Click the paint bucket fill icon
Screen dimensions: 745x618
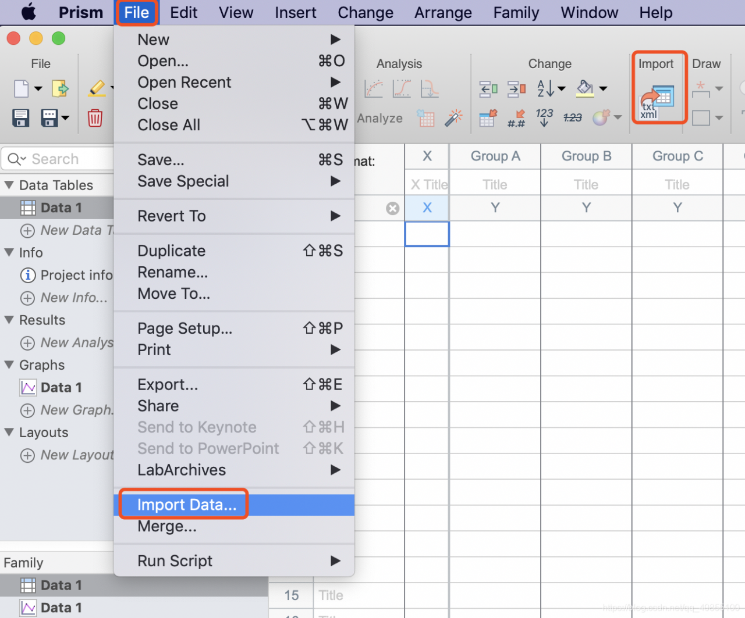point(585,88)
